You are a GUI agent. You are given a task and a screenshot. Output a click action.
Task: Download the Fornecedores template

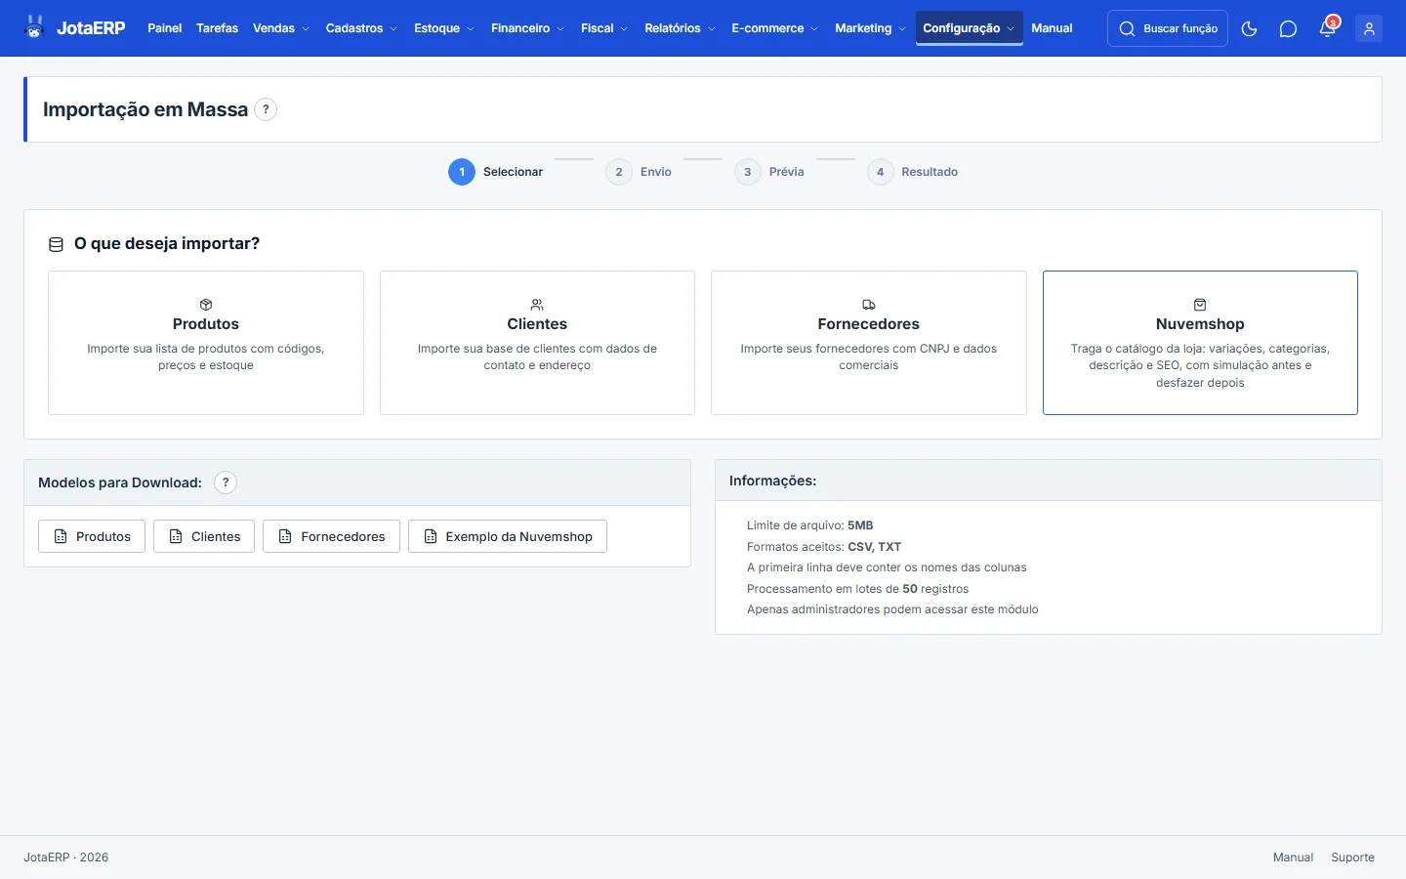(331, 536)
